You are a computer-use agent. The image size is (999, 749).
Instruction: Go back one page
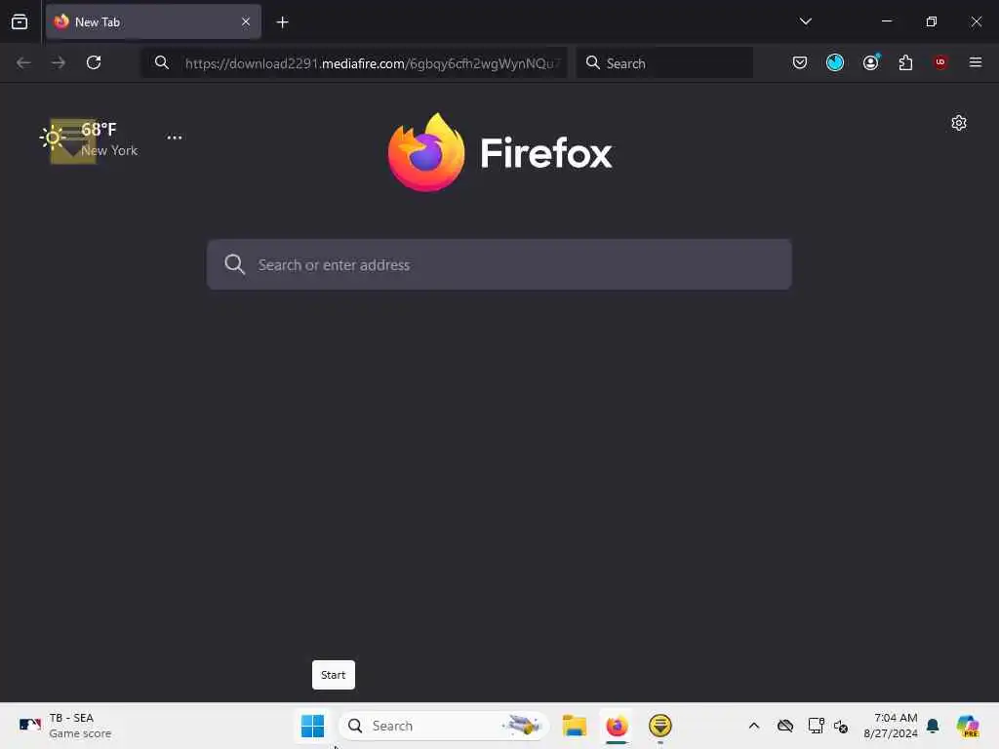point(23,62)
